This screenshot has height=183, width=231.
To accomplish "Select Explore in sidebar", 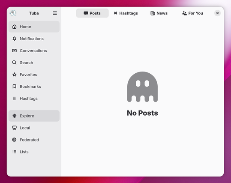I will click(34, 116).
